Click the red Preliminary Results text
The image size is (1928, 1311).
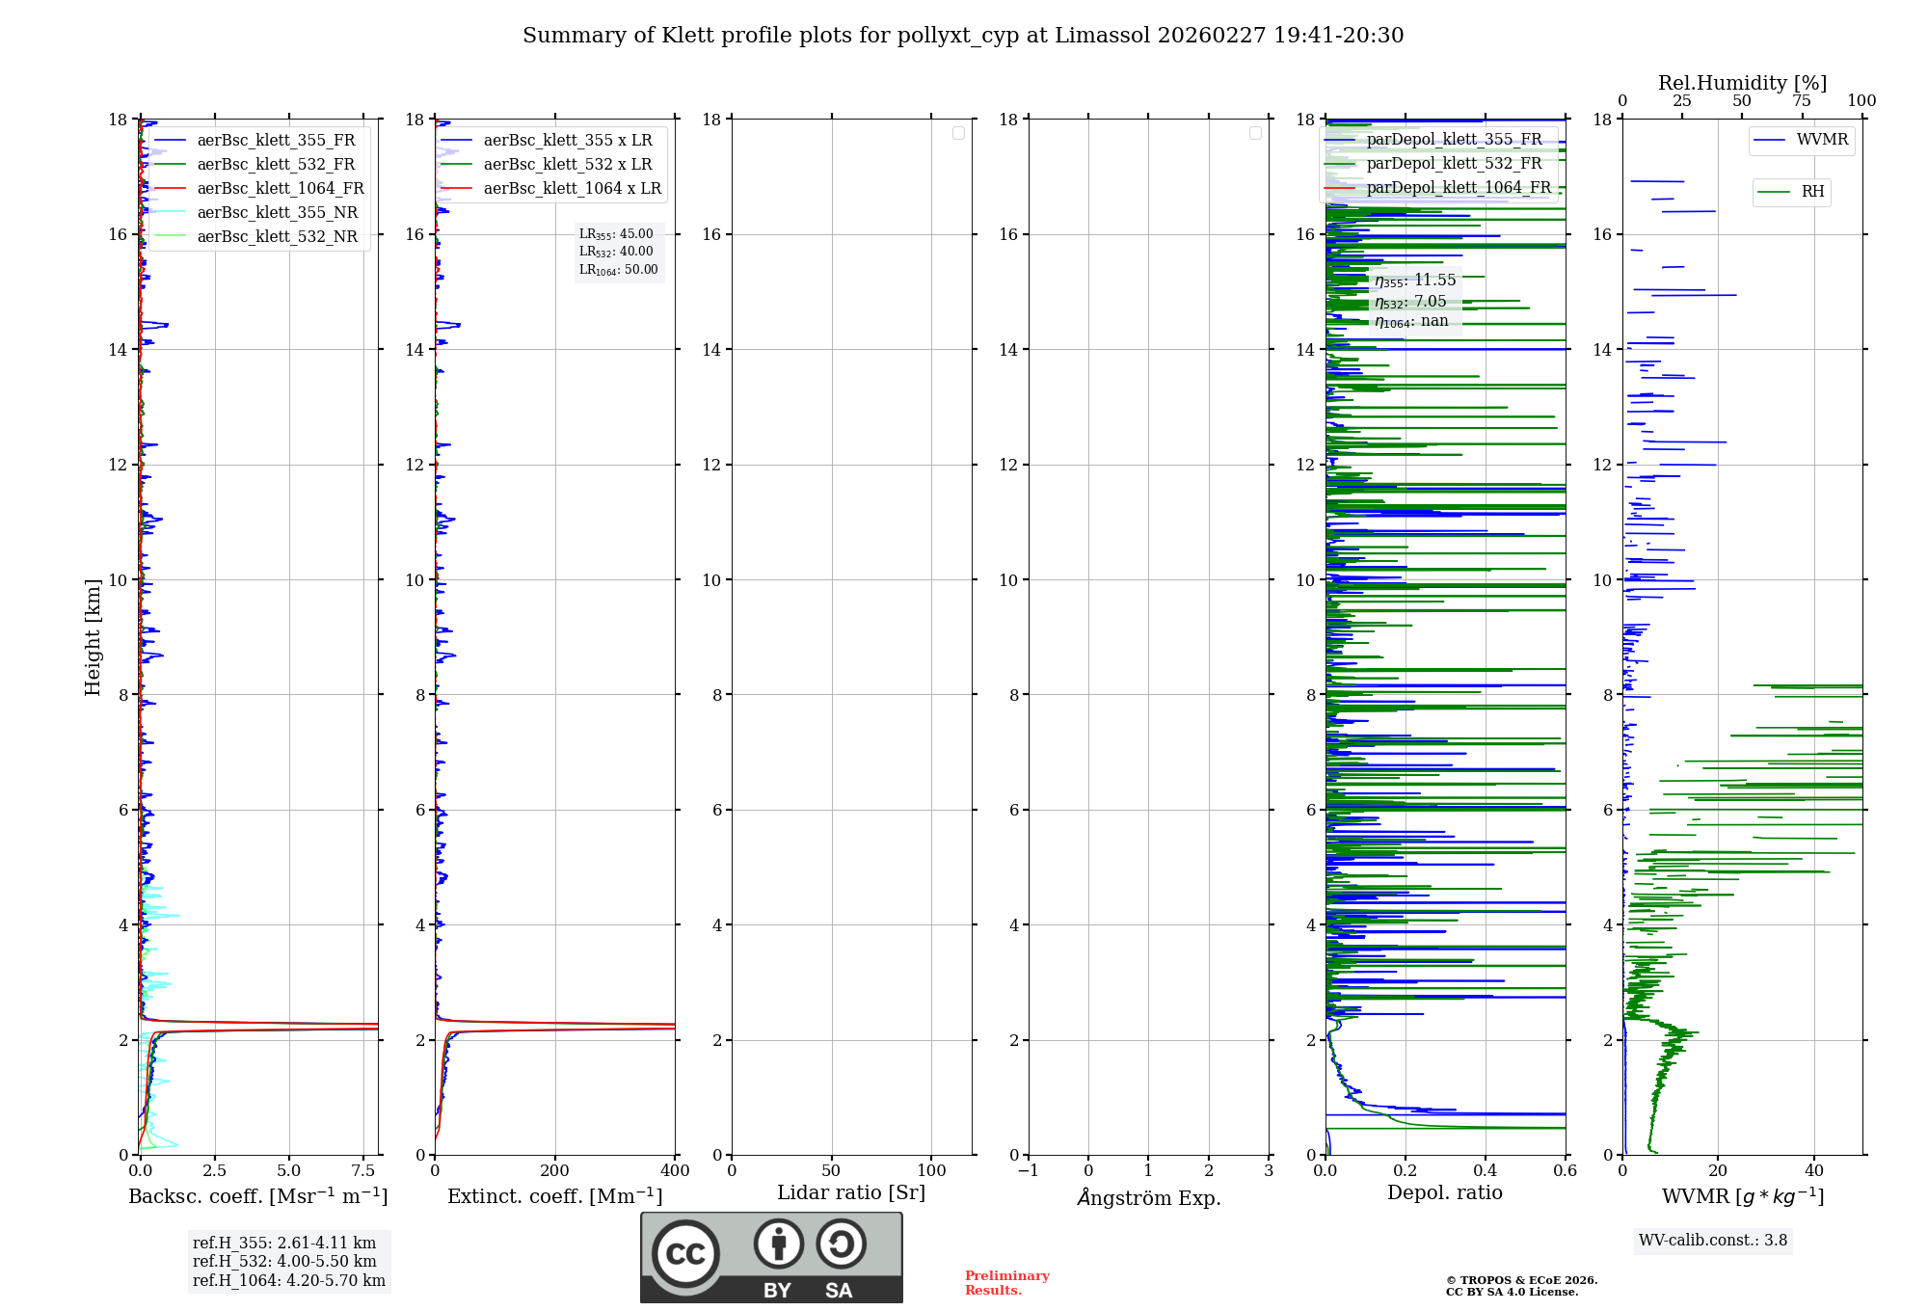[x=1006, y=1283]
